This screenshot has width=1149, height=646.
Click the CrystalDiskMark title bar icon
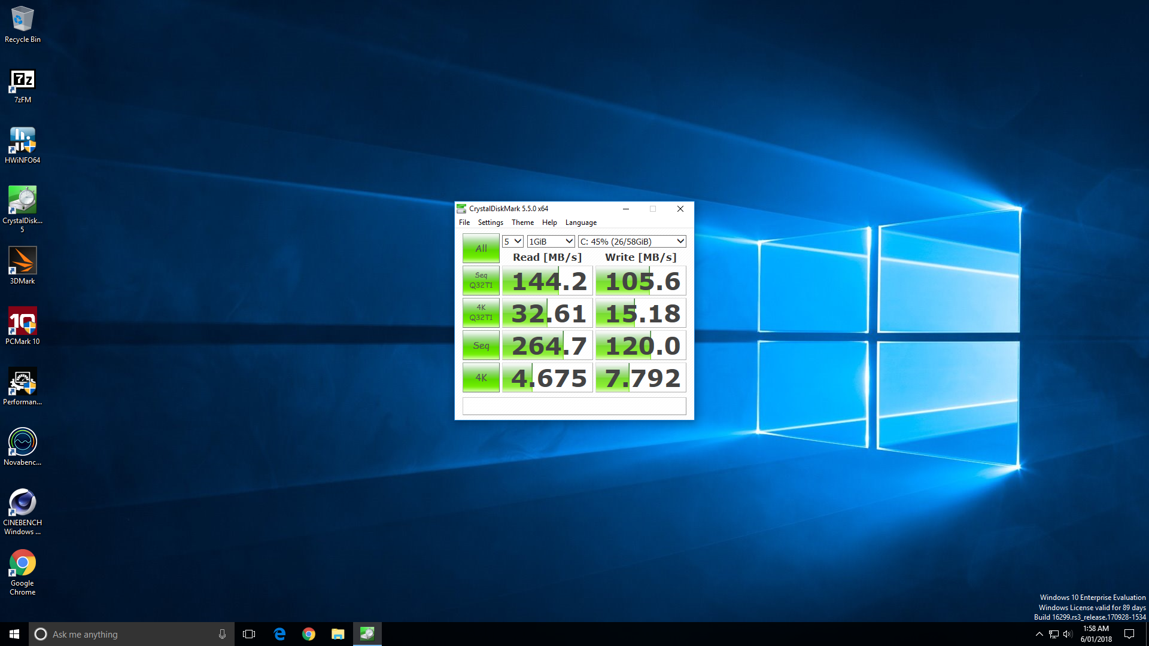click(461, 209)
